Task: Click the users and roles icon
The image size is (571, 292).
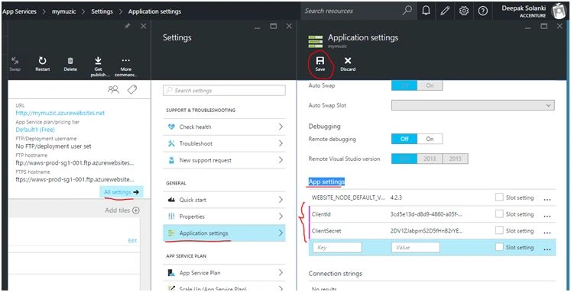Action: pyautogui.click(x=113, y=90)
